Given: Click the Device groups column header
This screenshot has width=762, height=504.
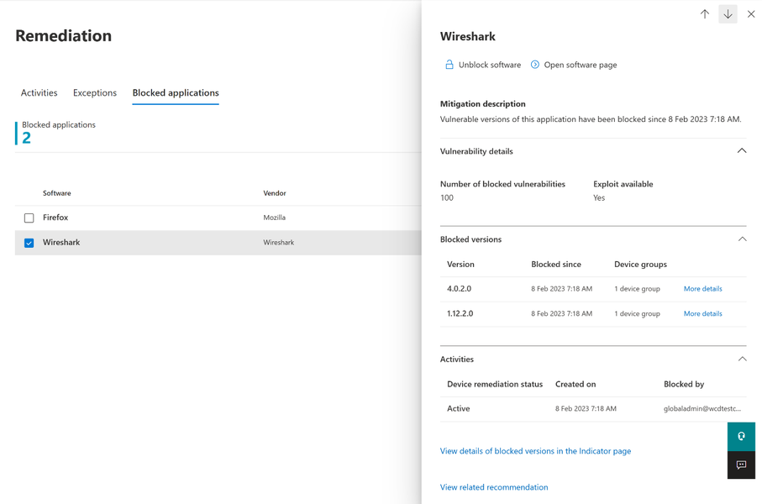Looking at the screenshot, I should [x=640, y=265].
